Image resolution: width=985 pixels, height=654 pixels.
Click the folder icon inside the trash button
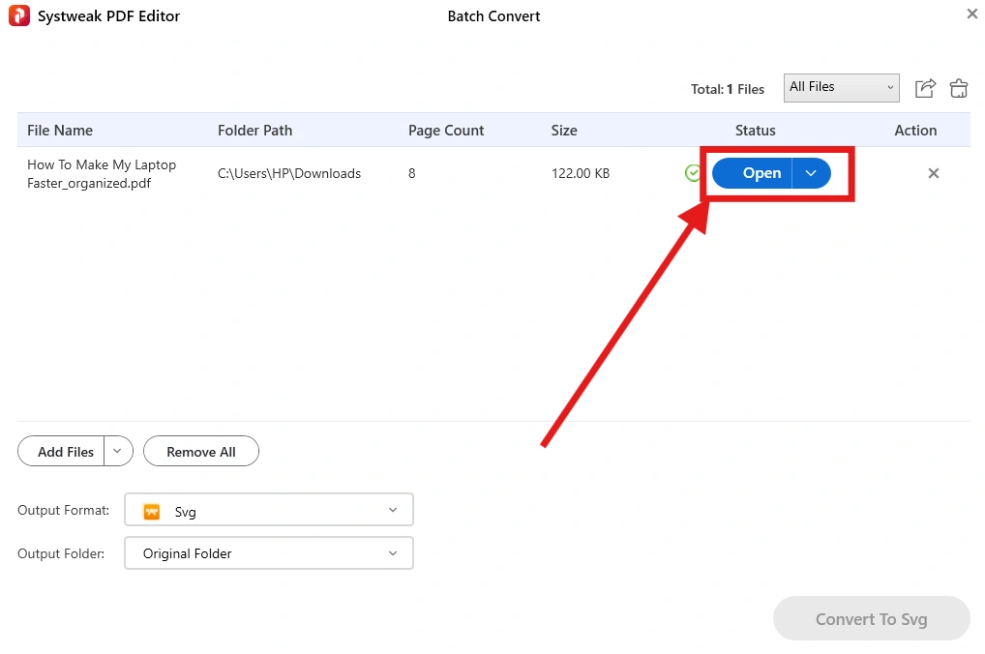[x=958, y=89]
